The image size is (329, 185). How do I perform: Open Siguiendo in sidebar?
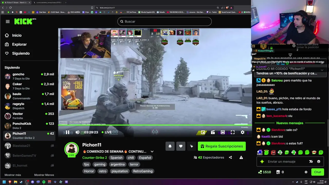(17, 53)
